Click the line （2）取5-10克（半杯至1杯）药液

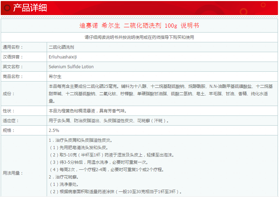112,155
